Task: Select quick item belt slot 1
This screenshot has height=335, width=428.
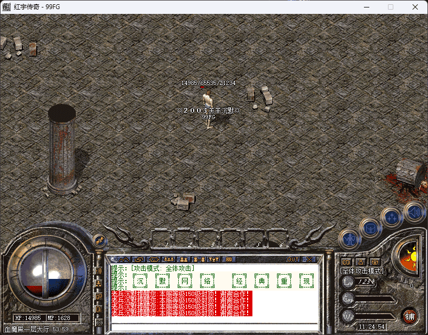Action: pyautogui.click(x=162, y=238)
